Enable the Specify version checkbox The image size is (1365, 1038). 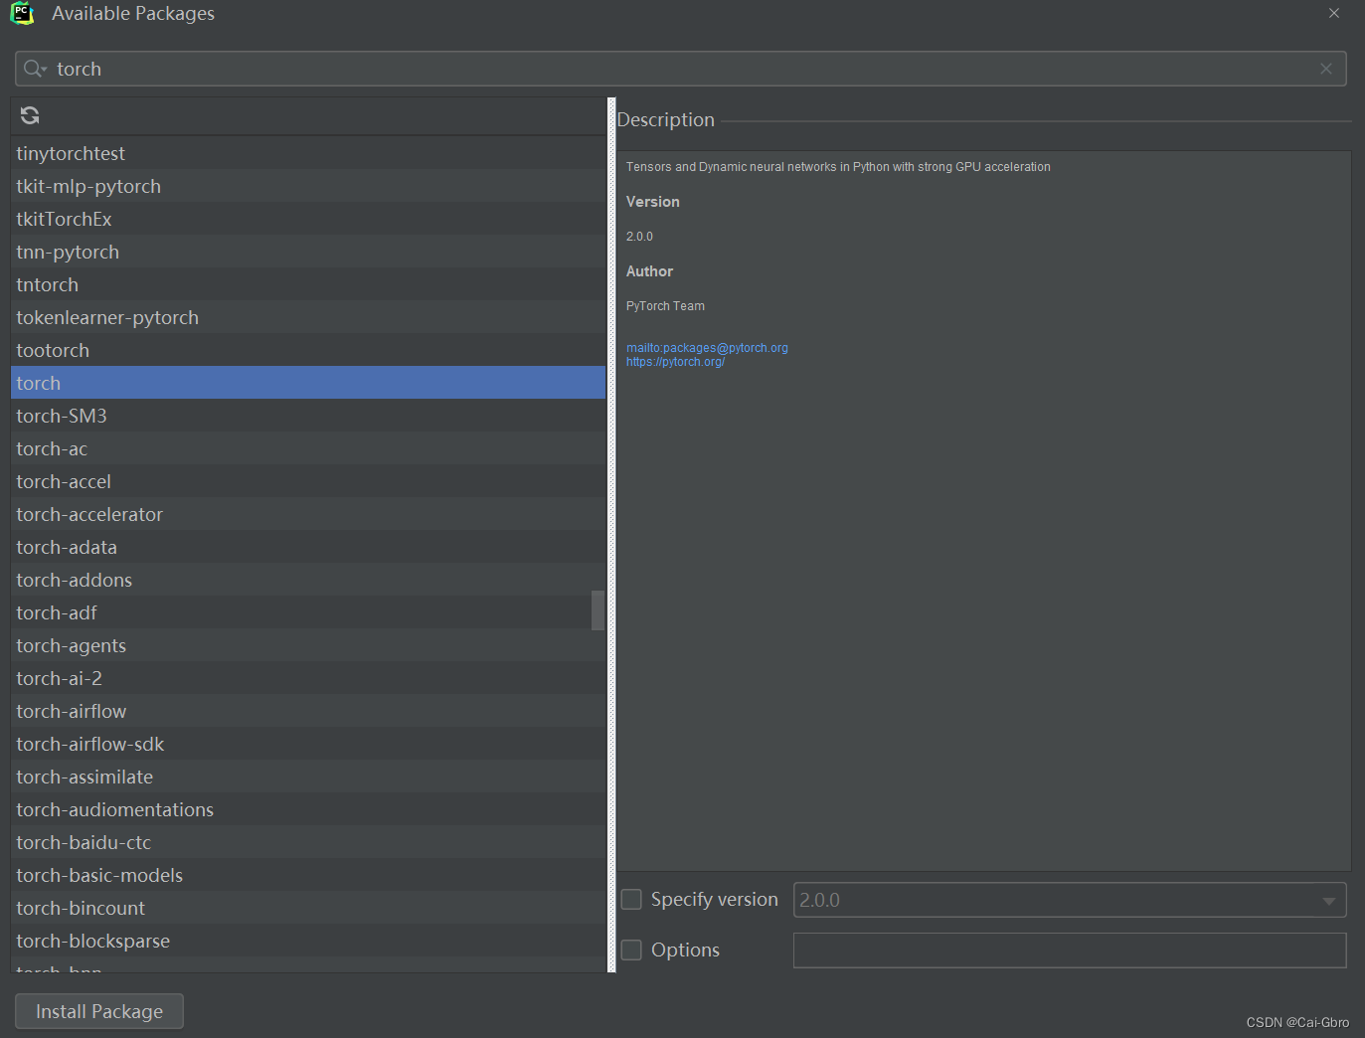coord(631,899)
